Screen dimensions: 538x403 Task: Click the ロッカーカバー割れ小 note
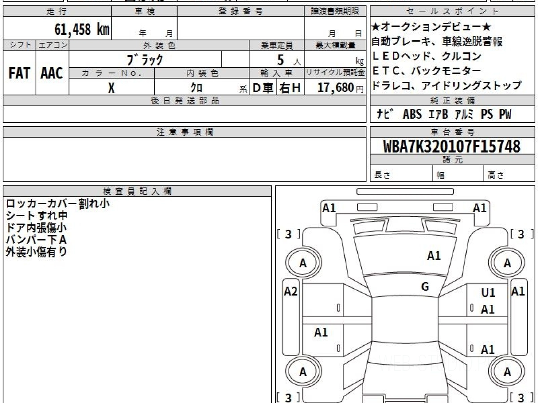click(x=57, y=204)
